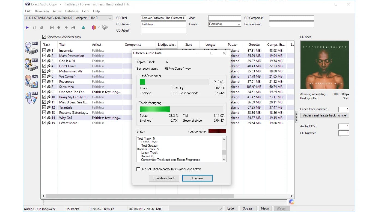This screenshot has width=378, height=212.
Task: Click the music note icon of track 1
Action: tap(49, 50)
